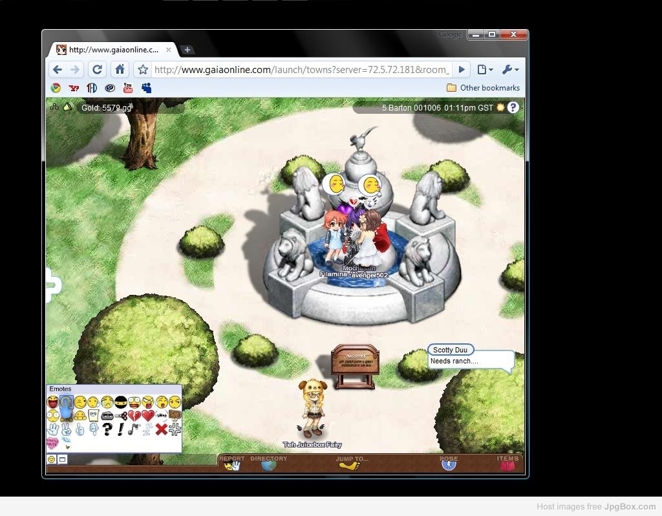Open the Jump To footprint menu
Viewport: 662px width, 516px height.
pyautogui.click(x=351, y=463)
